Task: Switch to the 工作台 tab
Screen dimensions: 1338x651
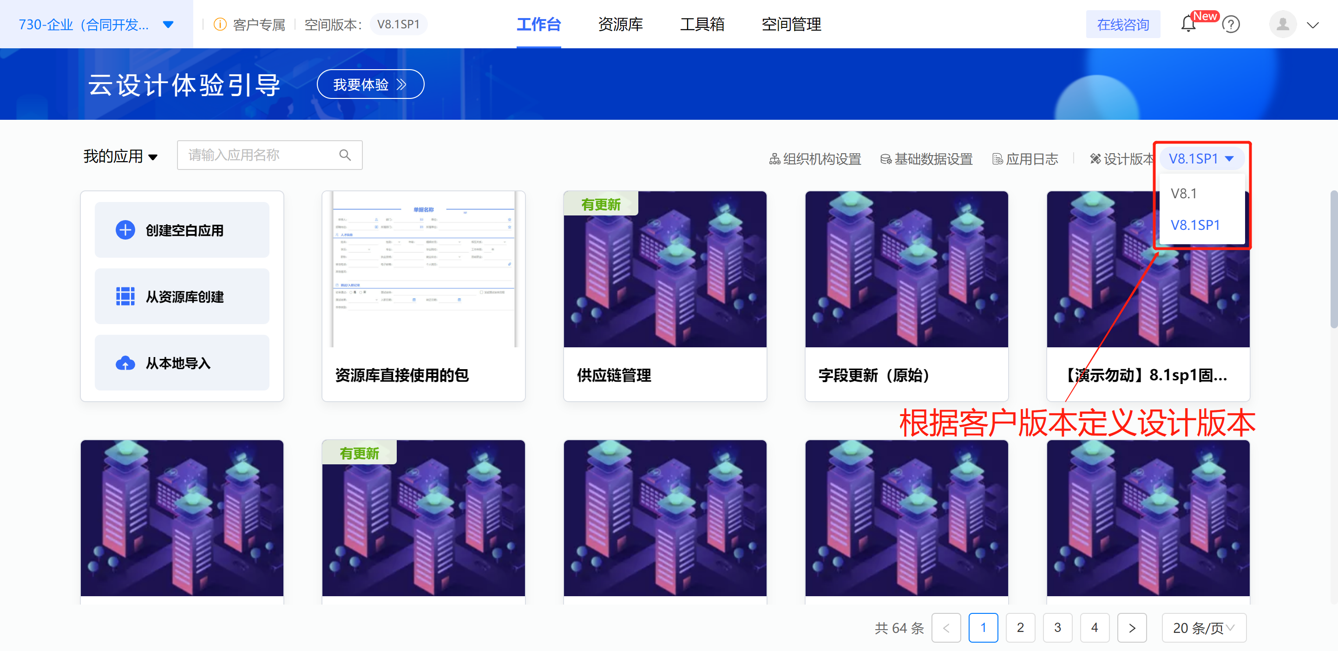Action: click(538, 25)
